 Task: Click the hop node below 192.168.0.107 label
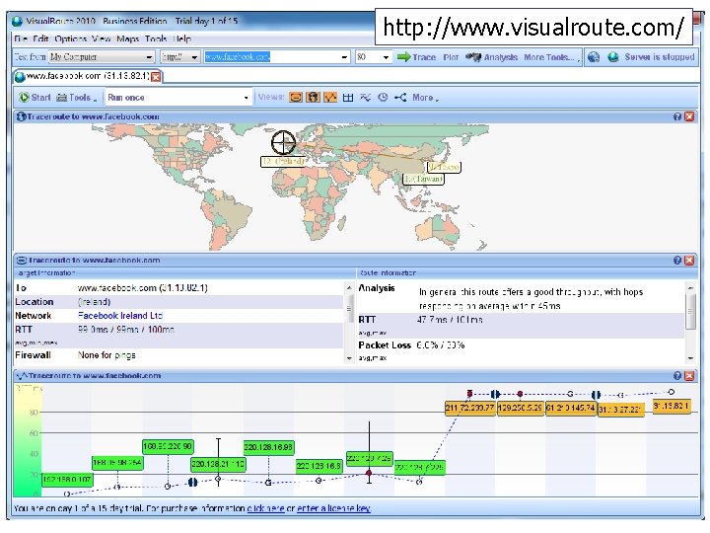pyautogui.click(x=67, y=494)
